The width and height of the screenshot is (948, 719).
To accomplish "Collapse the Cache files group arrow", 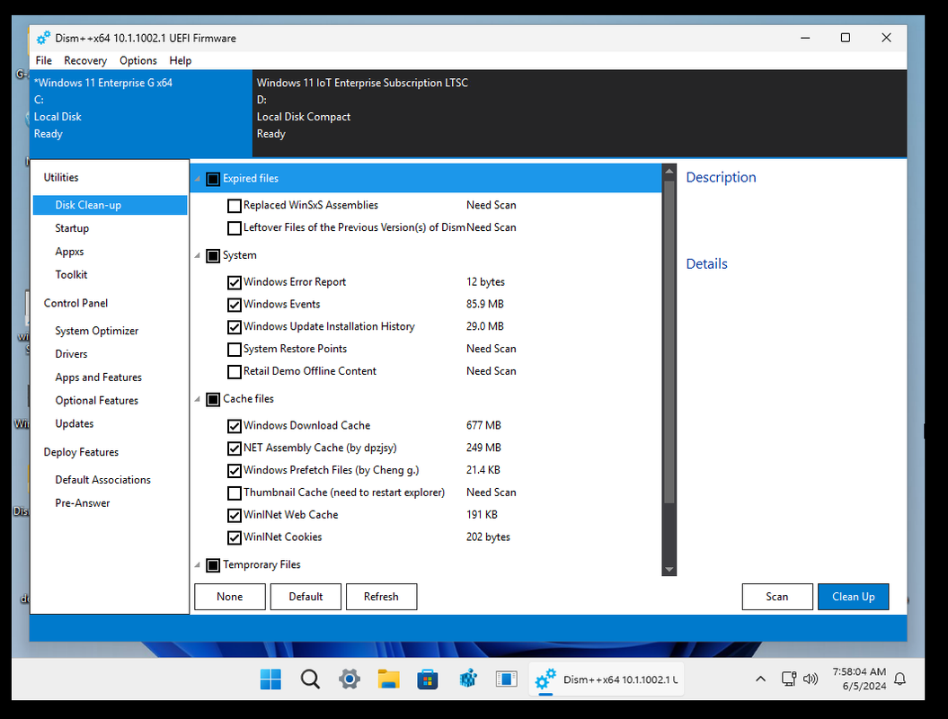I will pyautogui.click(x=197, y=399).
